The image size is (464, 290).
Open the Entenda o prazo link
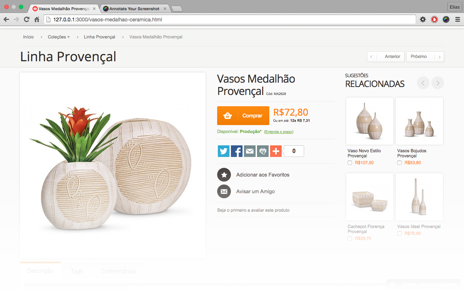(x=279, y=132)
